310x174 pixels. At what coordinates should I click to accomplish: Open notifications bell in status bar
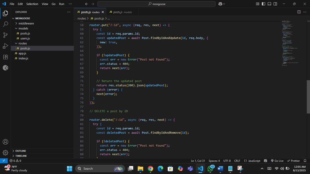tap(305, 161)
